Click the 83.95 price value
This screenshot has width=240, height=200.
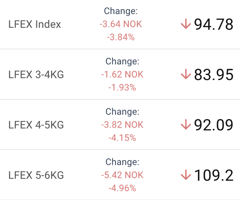click(214, 75)
